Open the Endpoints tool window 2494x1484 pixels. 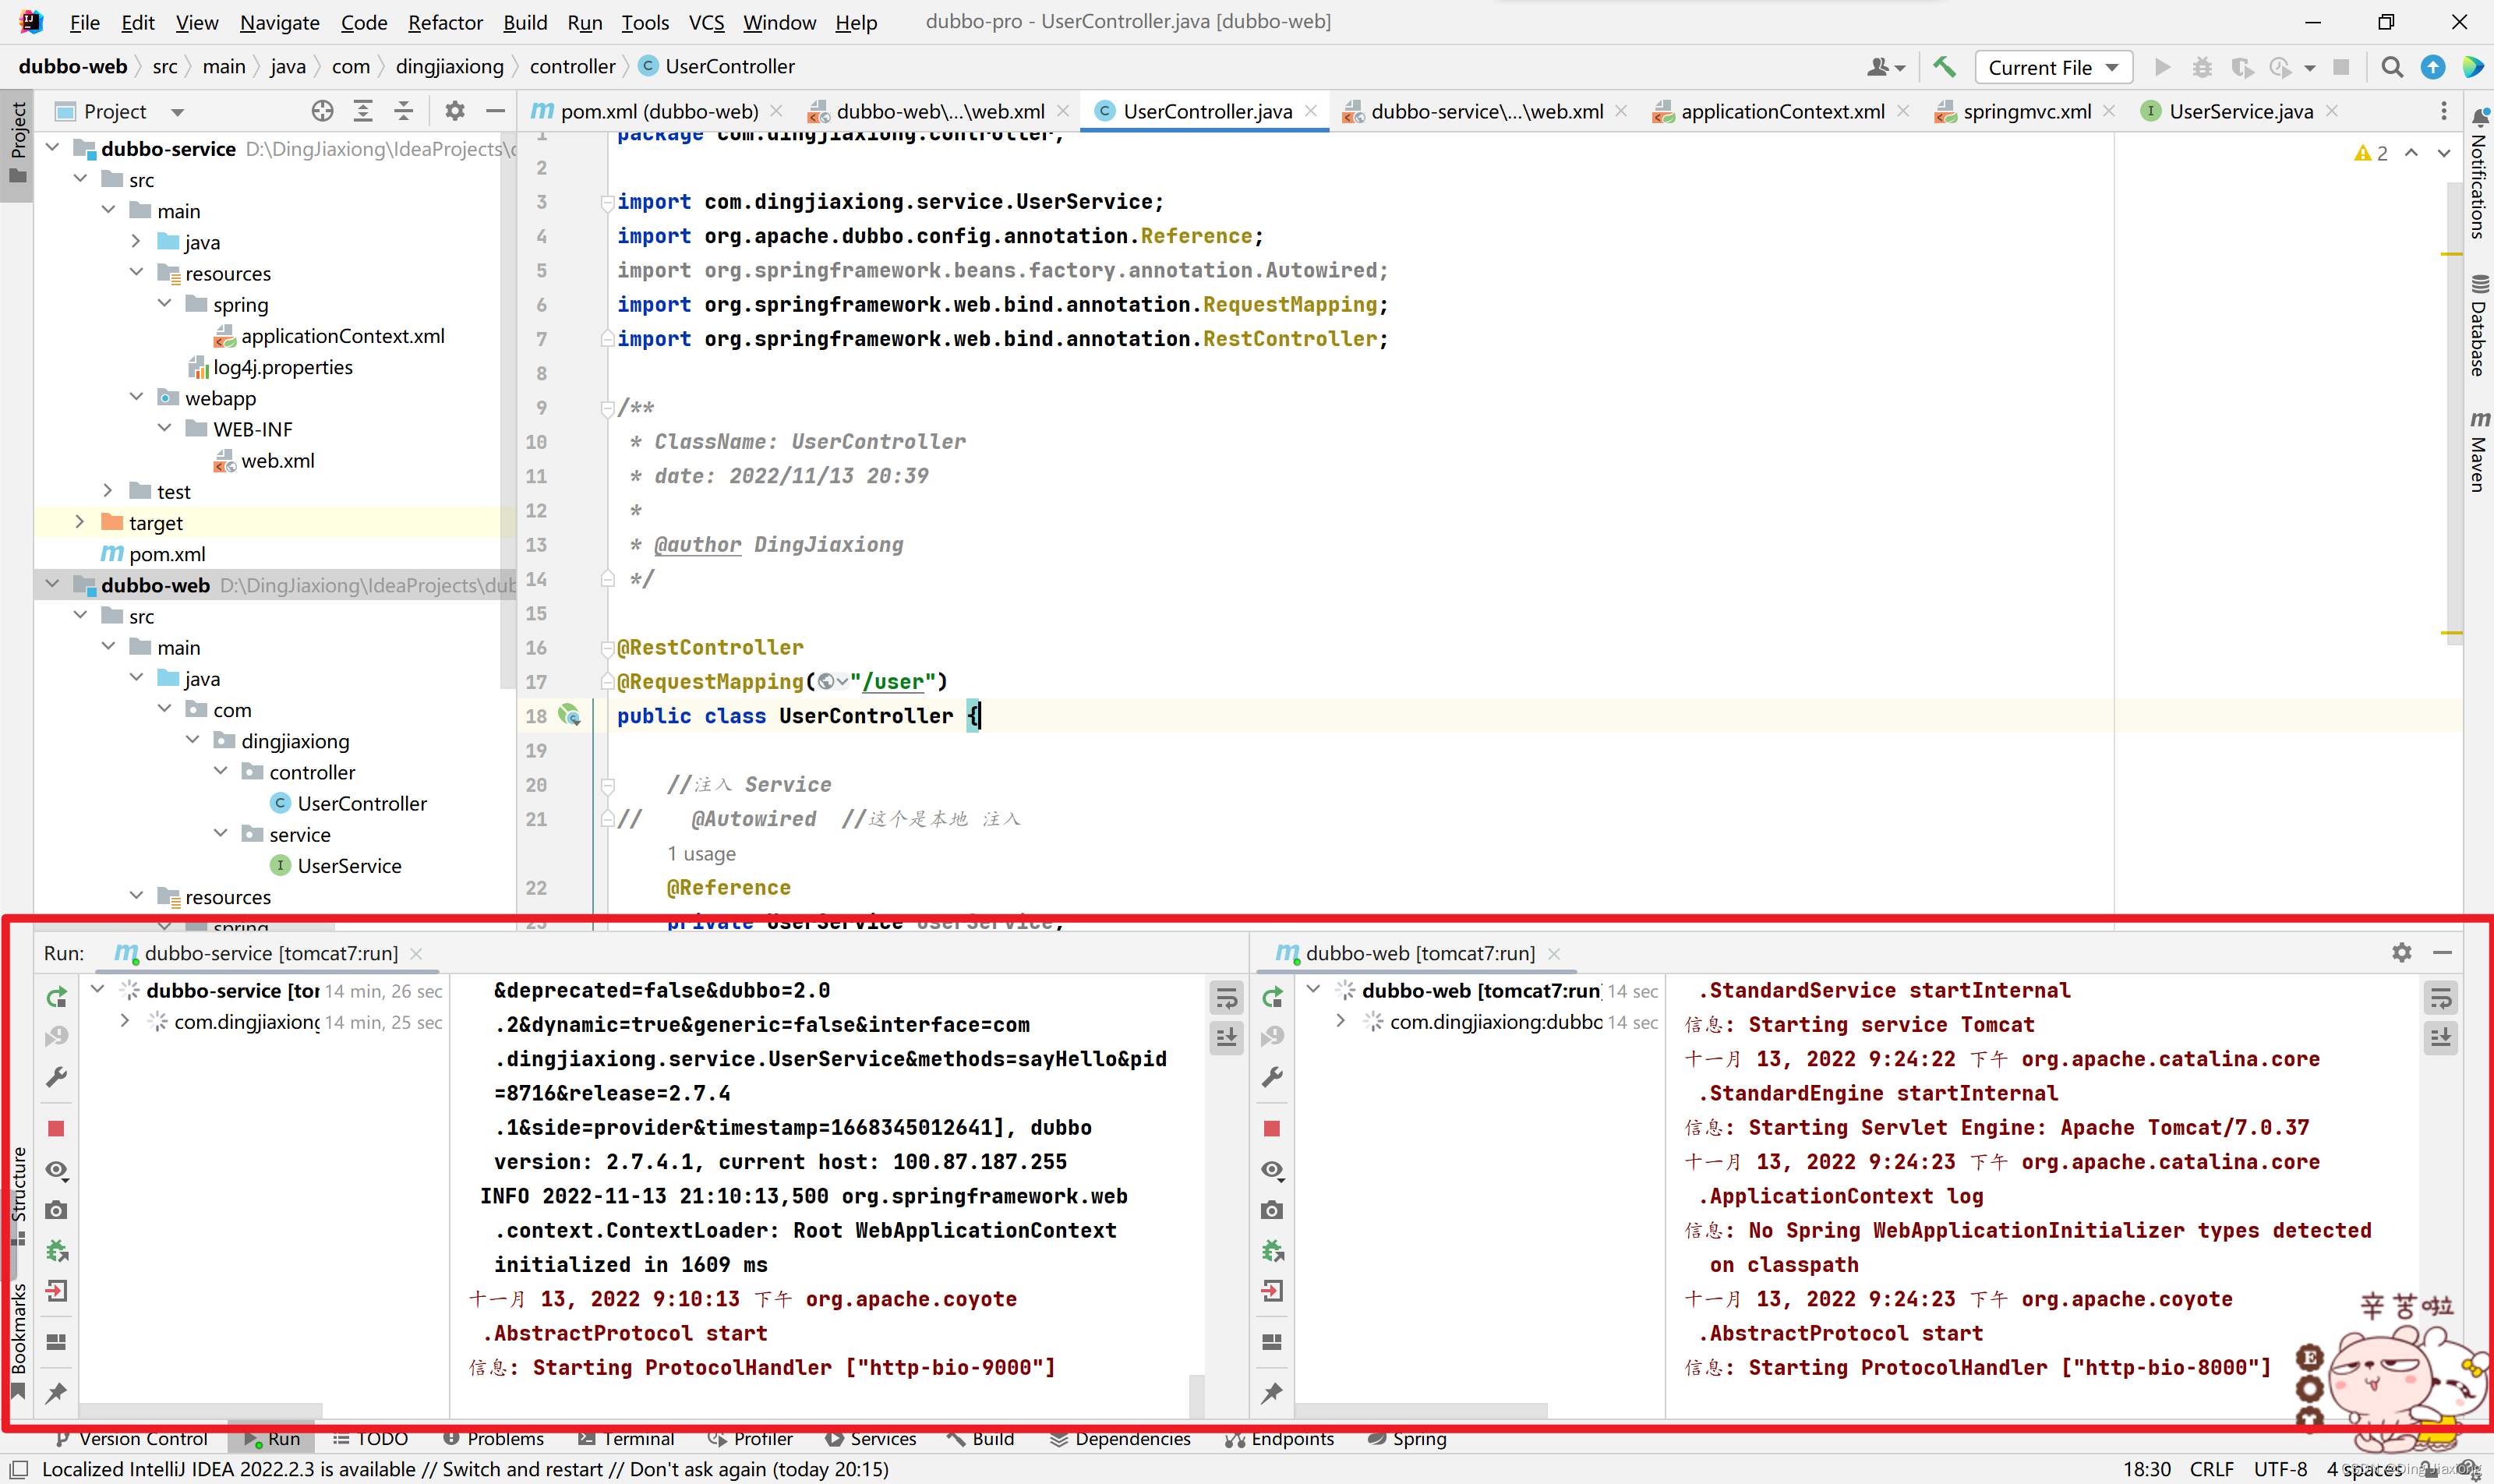pos(1280,1438)
